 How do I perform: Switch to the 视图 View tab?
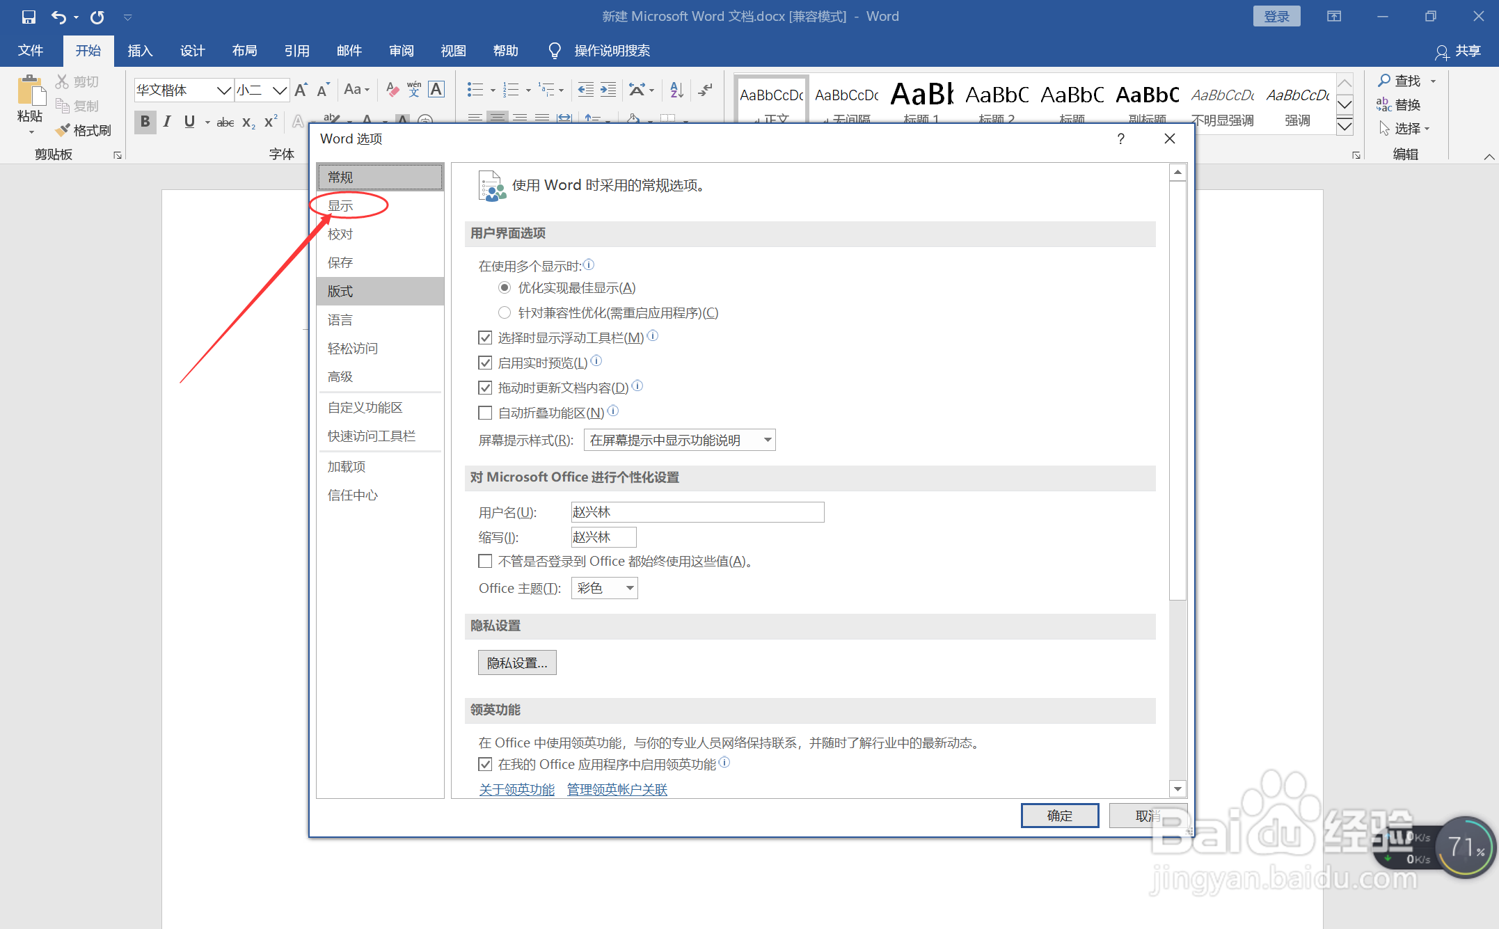click(x=453, y=51)
